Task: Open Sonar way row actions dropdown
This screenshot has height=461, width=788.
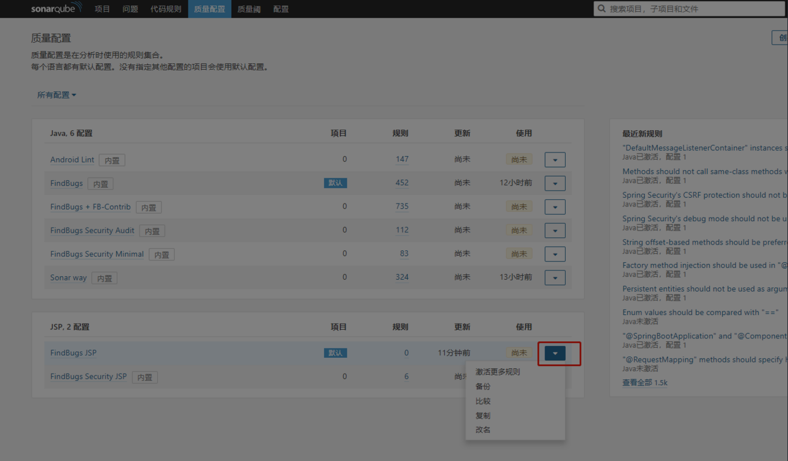Action: point(555,277)
